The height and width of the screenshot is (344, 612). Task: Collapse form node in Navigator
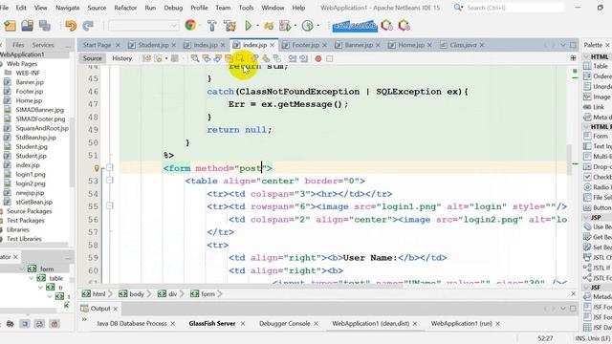point(21,269)
